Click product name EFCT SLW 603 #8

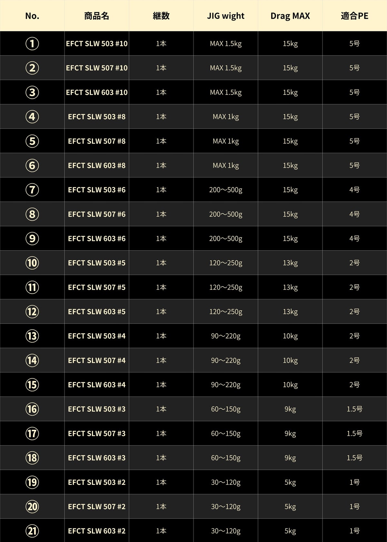[97, 165]
